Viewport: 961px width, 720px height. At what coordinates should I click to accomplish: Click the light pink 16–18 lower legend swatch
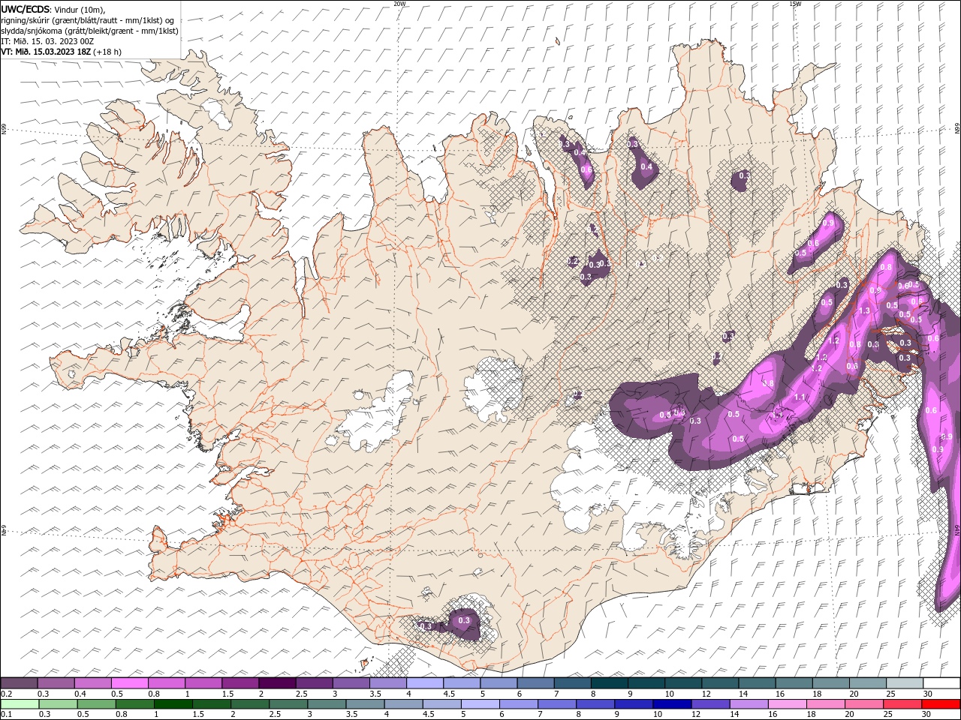click(x=788, y=704)
